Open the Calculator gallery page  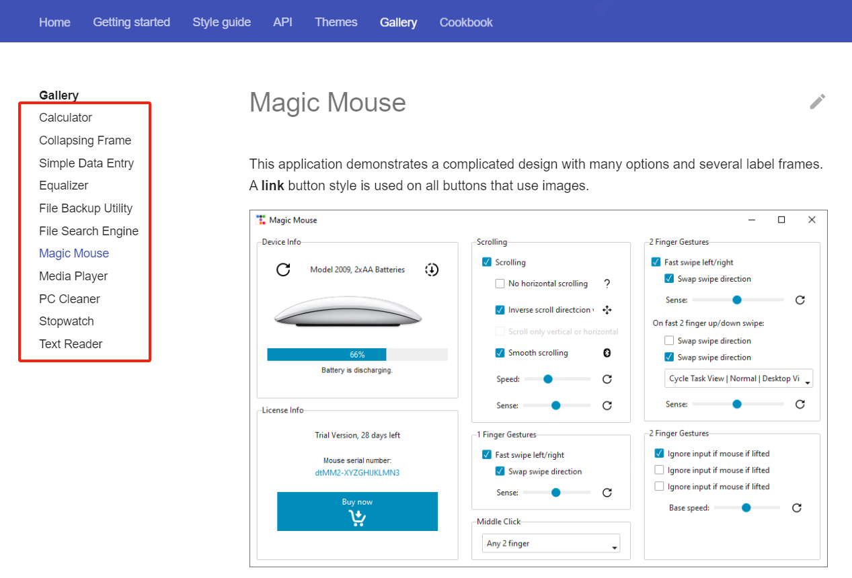tap(65, 118)
